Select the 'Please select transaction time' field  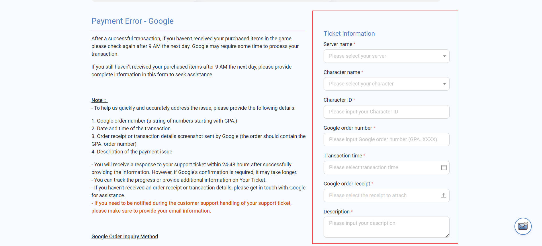[386, 167]
